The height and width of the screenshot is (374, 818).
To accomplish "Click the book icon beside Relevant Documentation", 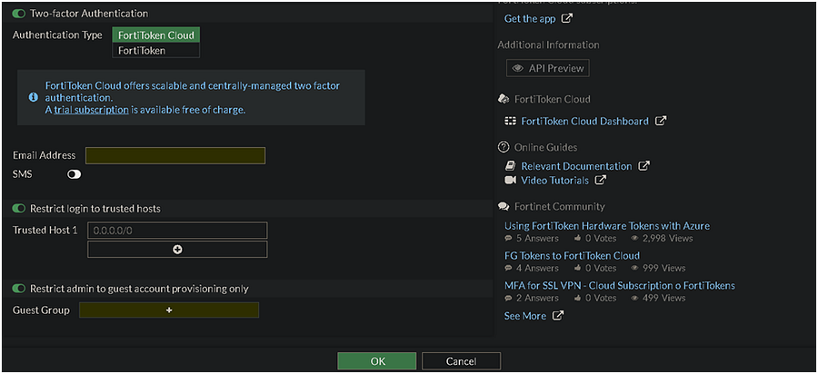I will point(510,166).
